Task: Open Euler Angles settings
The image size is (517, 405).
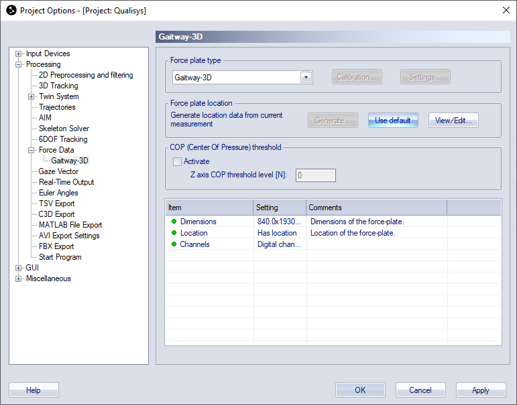Action: click(58, 193)
